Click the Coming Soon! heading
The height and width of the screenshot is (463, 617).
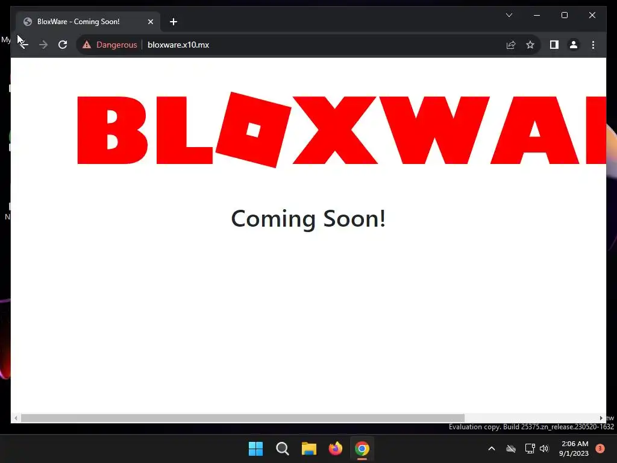308,218
